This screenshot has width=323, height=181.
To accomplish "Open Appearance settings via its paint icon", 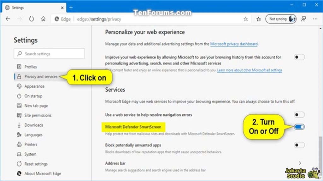I will click(19, 86).
